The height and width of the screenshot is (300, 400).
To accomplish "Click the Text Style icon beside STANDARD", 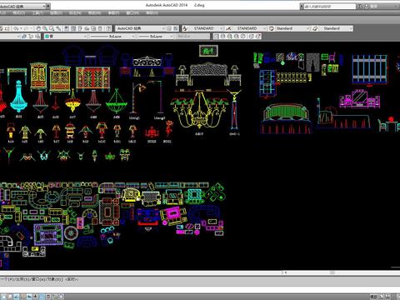I will (x=185, y=28).
